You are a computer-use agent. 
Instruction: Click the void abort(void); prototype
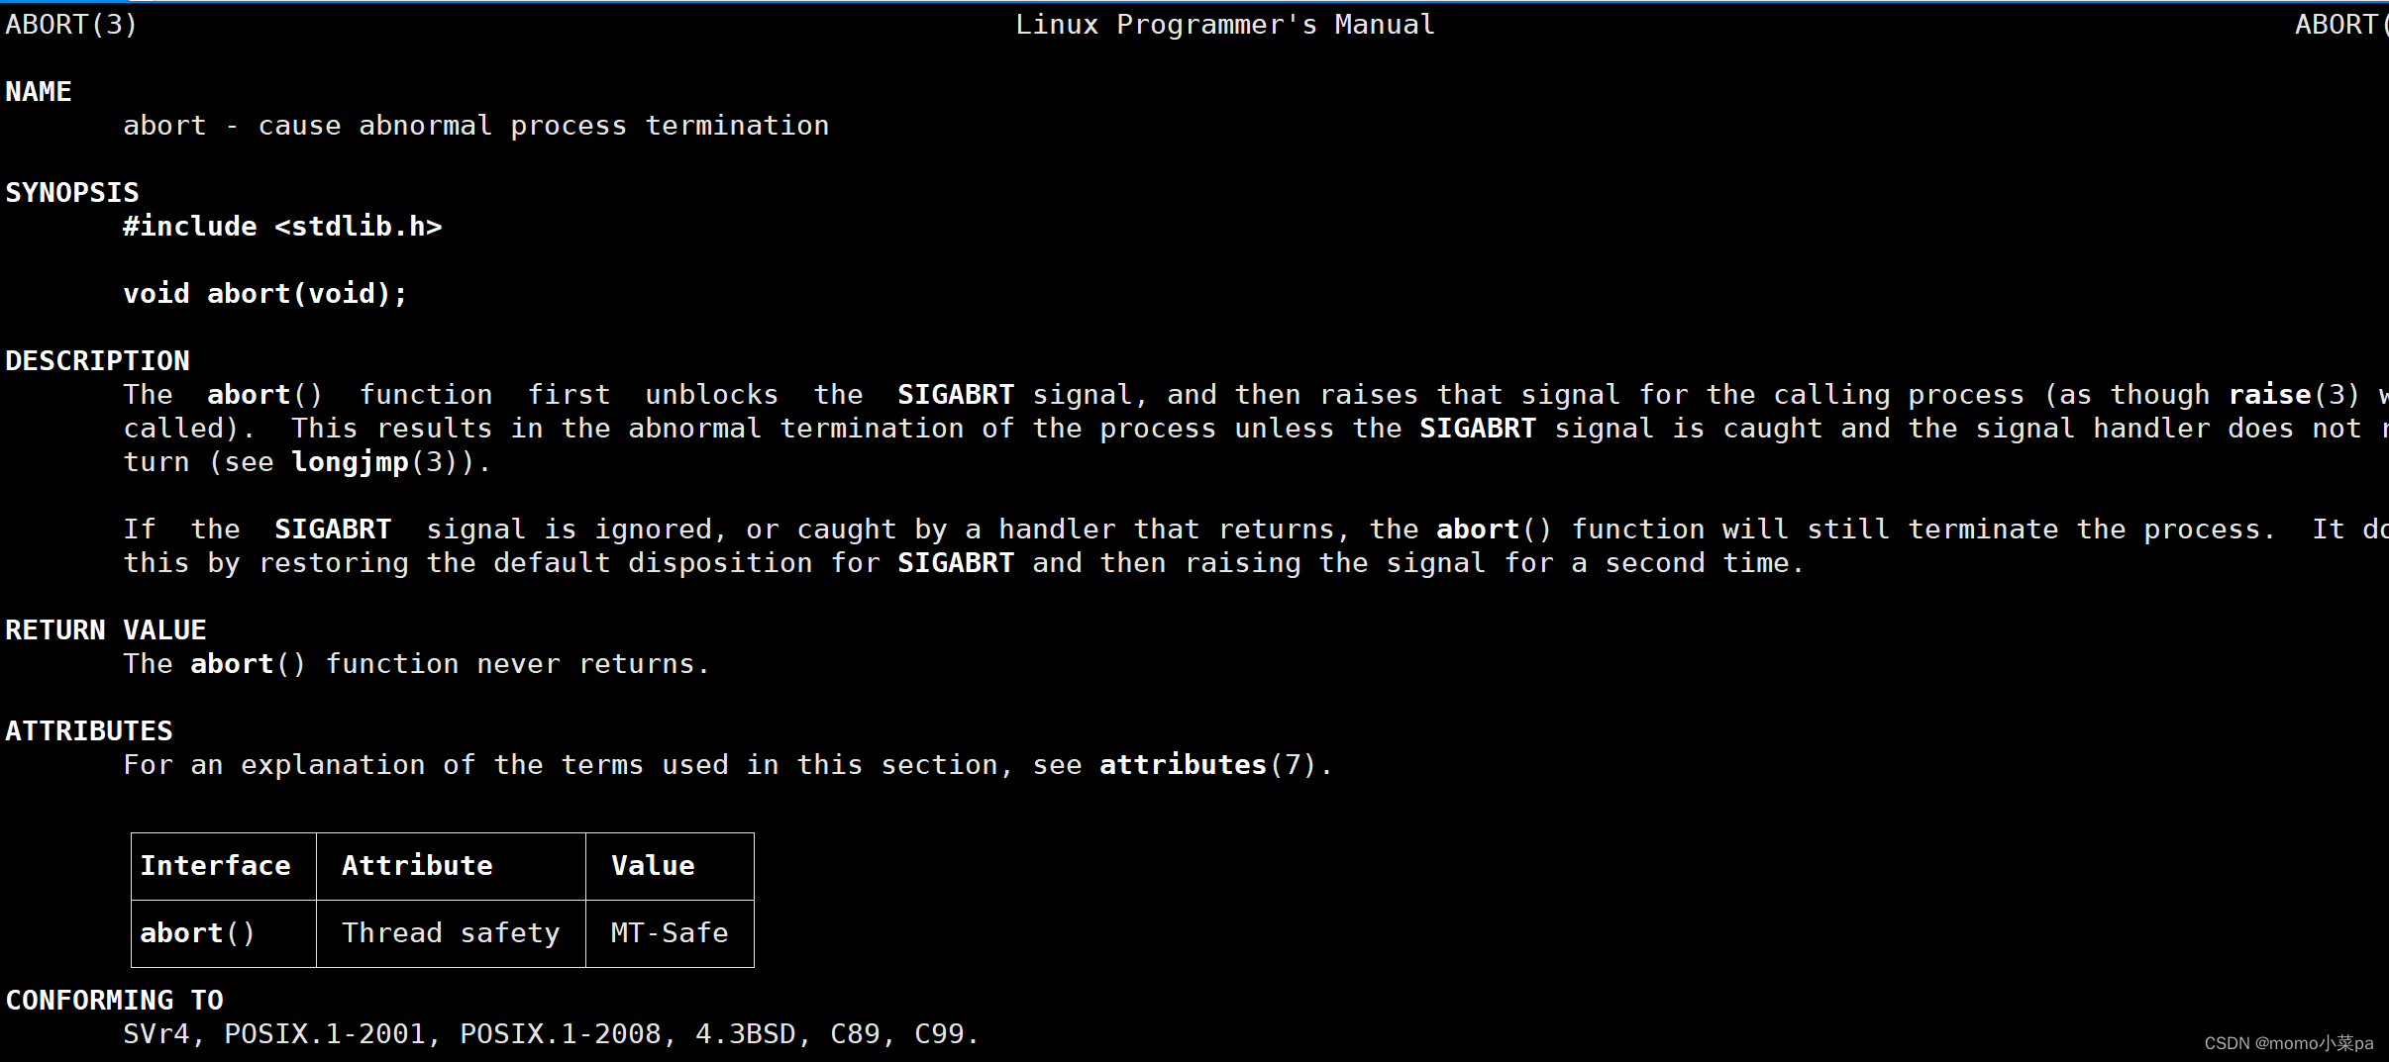(265, 294)
